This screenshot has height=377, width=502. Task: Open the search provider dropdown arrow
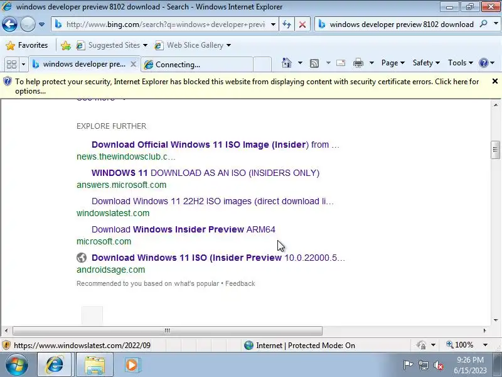click(496, 24)
